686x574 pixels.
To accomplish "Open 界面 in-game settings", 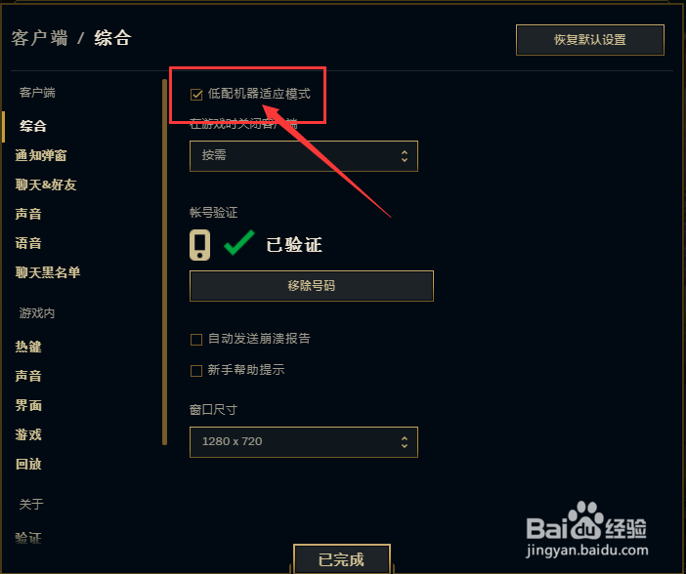I will [28, 406].
